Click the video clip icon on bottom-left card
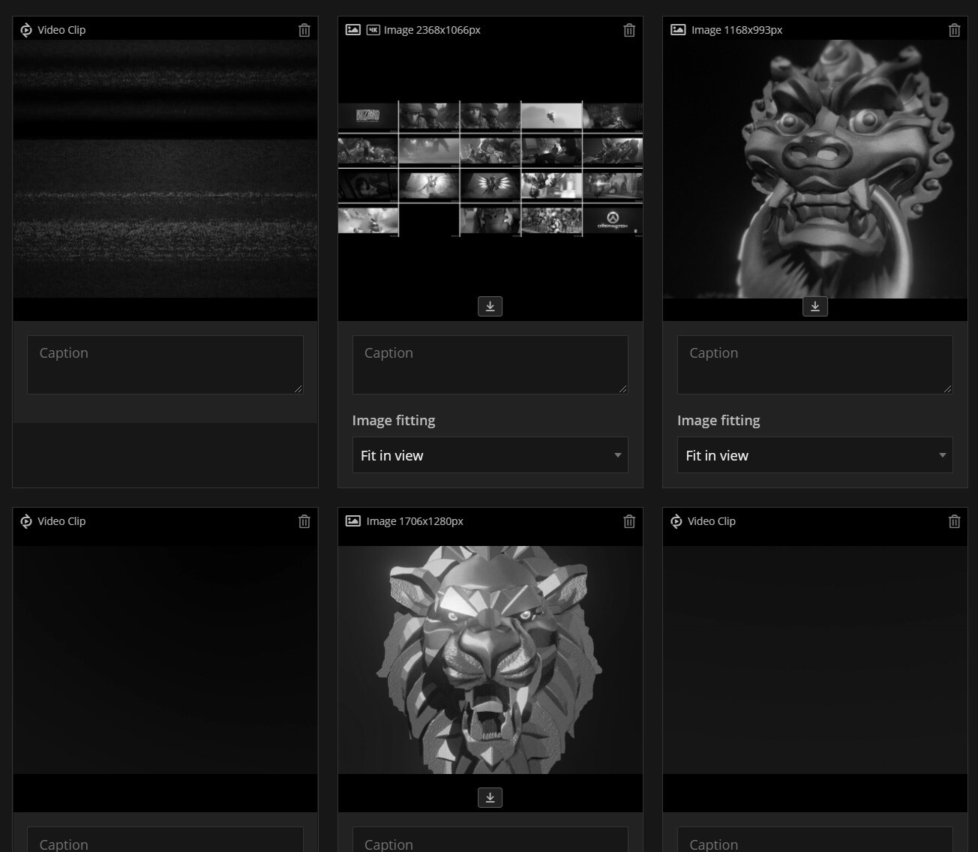Viewport: 978px width, 852px height. [x=26, y=521]
